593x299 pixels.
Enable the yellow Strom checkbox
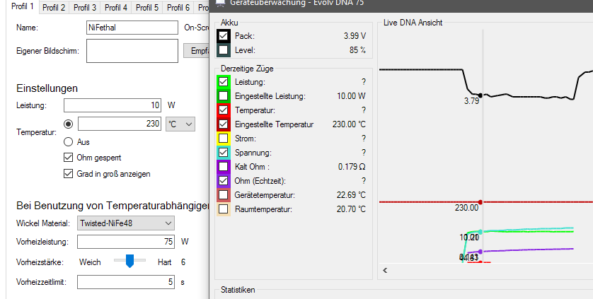click(x=224, y=139)
